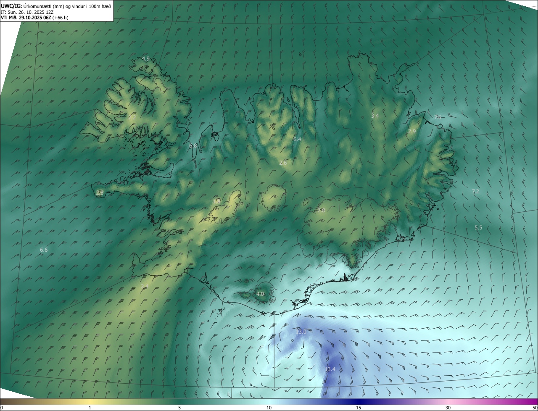The width and height of the screenshot is (538, 411).
Task: Click the UWC/IG title line
Action: point(56,6)
